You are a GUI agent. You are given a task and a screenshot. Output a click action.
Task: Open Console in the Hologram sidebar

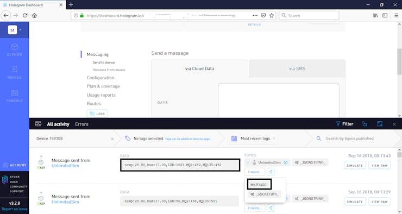click(x=14, y=96)
